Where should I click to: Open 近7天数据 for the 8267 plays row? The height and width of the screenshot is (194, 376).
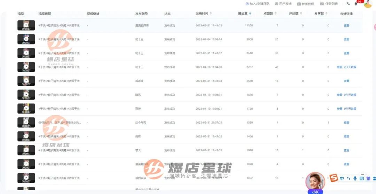click(x=350, y=67)
